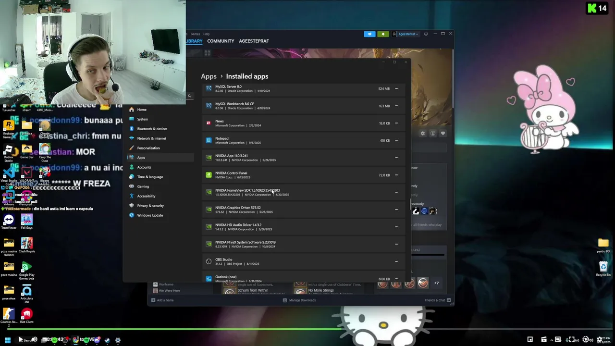Select Apps in Settings sidebar
Image resolution: width=615 pixels, height=346 pixels.
(160, 158)
